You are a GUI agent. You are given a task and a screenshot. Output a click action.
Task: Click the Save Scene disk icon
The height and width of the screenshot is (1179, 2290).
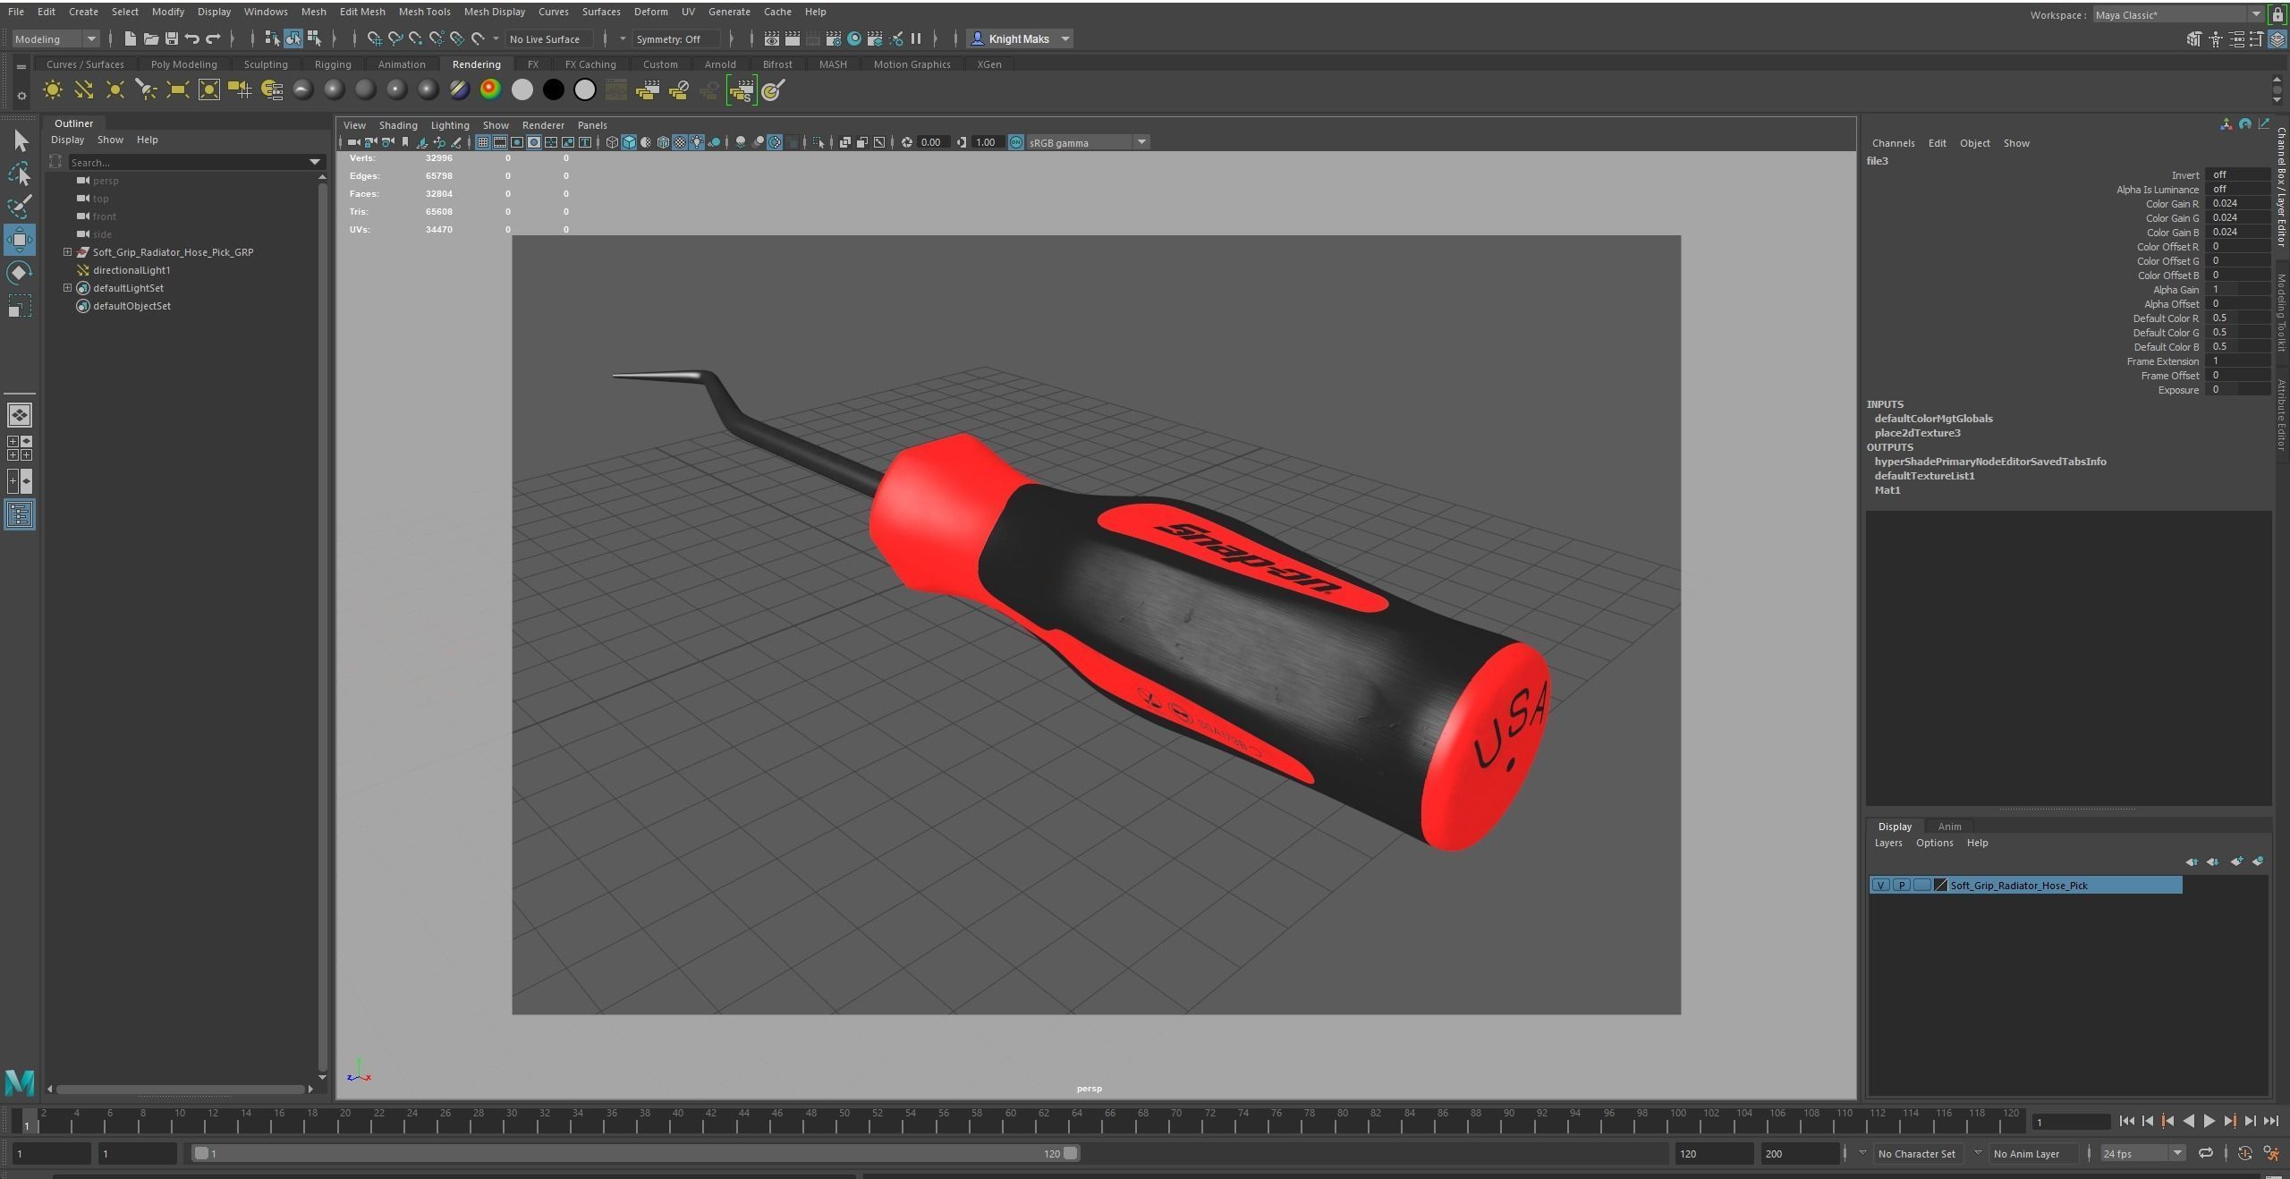171,38
